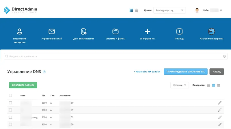Screen dimensions: 231x129
Task: Expand the Hello user menu arrow
Action: tap(221, 10)
